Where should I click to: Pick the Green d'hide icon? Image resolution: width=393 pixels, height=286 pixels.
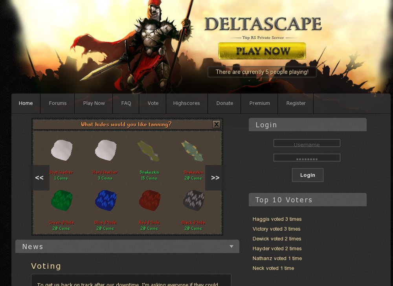[62, 200]
